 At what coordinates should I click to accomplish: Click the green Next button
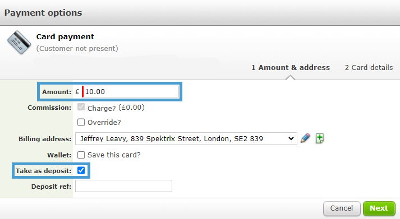click(379, 208)
